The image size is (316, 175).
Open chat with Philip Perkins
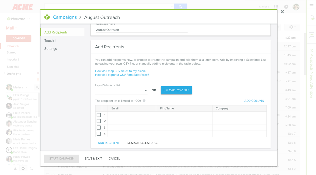coord(22,115)
